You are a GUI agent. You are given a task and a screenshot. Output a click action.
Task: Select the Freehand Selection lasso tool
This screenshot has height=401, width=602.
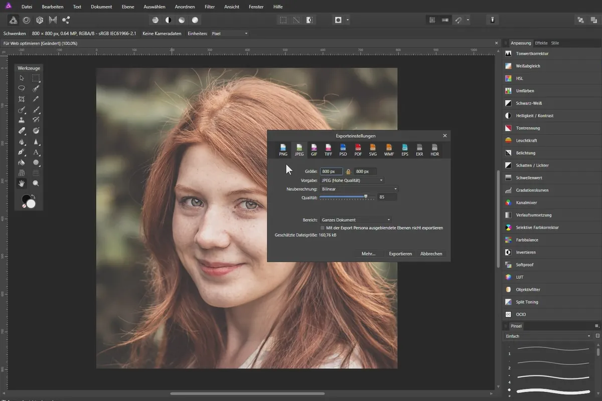point(22,88)
